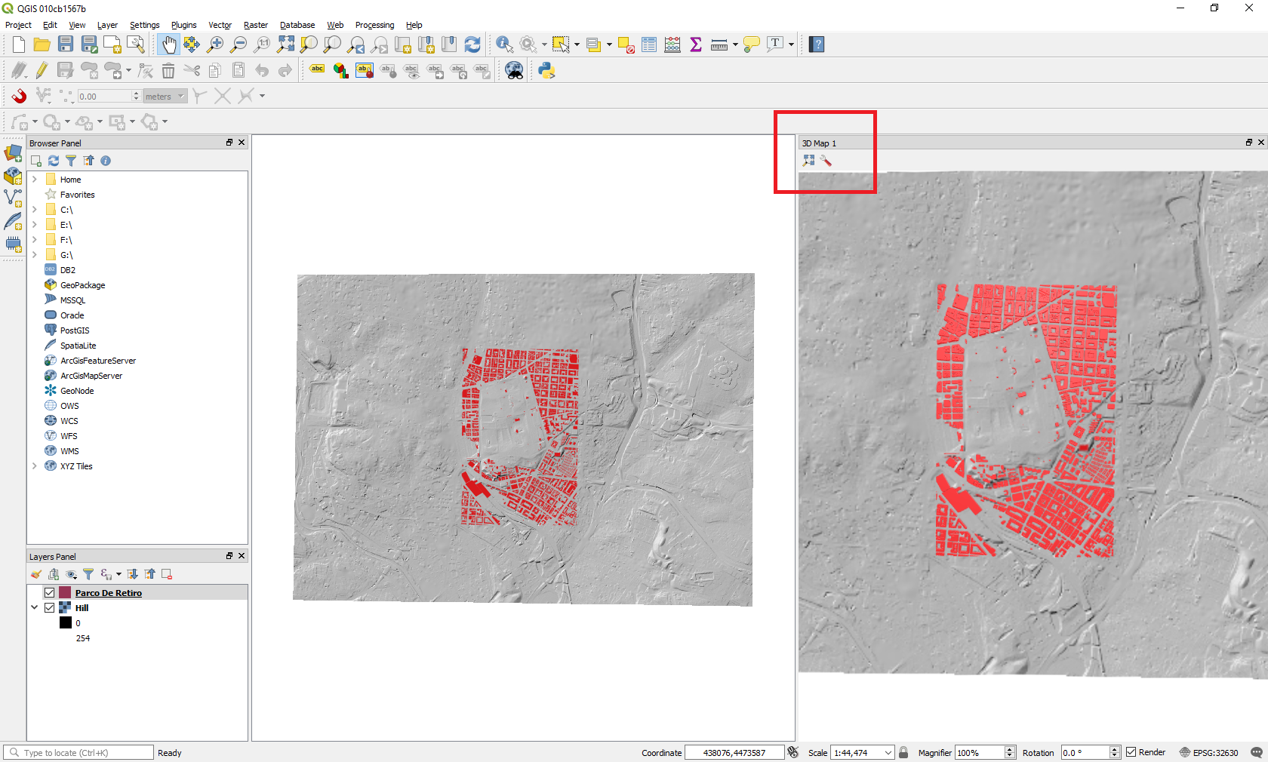
Task: Click the Zoom Full extent icon
Action: point(285,45)
